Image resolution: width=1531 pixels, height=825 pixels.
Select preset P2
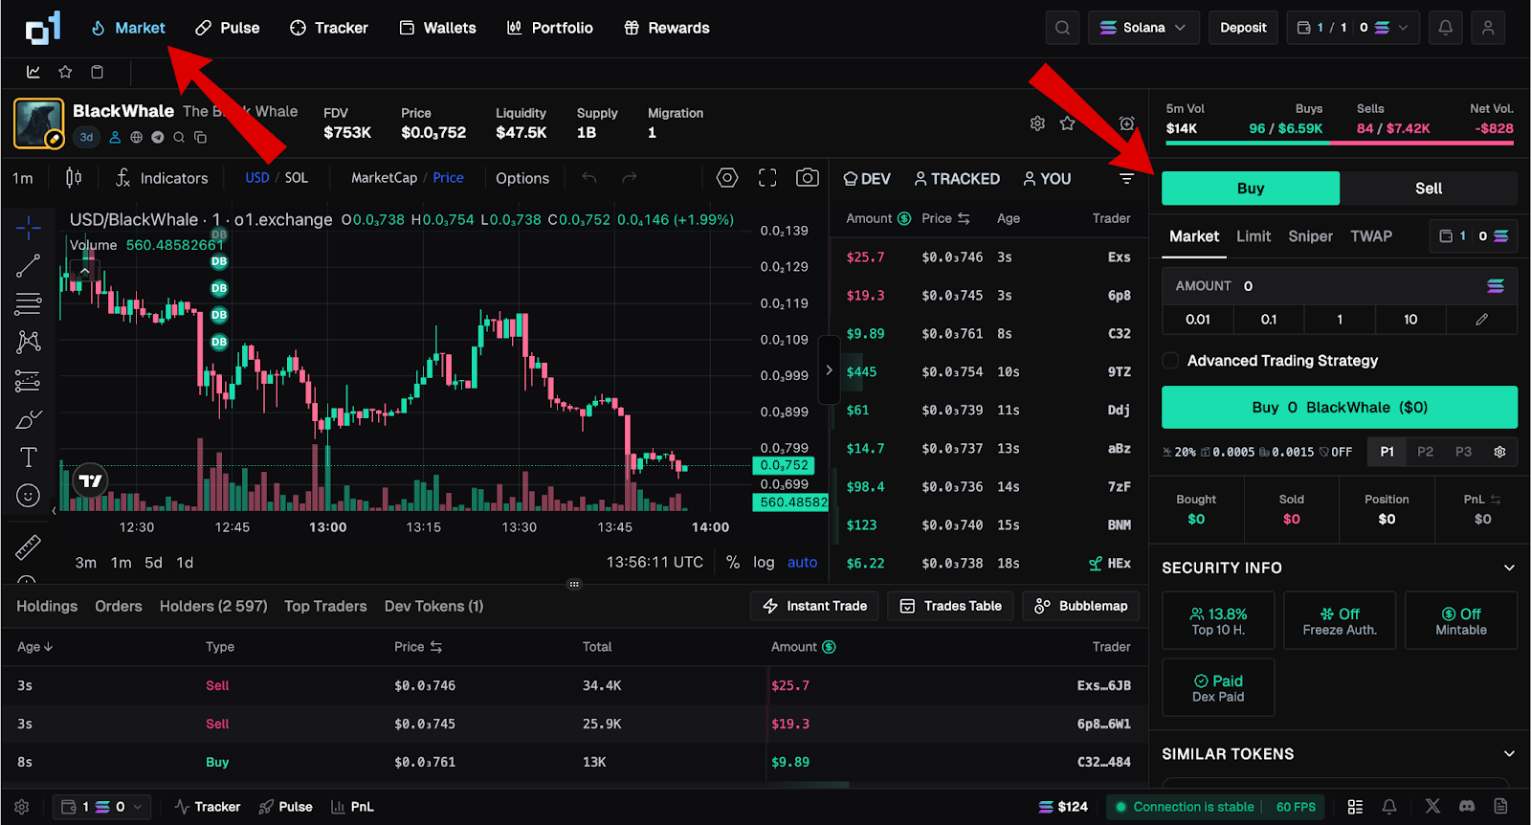click(1426, 452)
